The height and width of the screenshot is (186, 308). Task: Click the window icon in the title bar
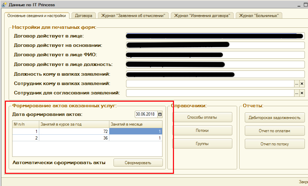(3, 5)
